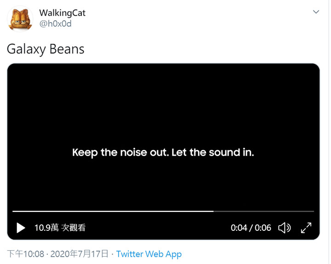Enter fullscreen mode for the video
Image resolution: width=331 pixels, height=264 pixels.
pos(306,228)
